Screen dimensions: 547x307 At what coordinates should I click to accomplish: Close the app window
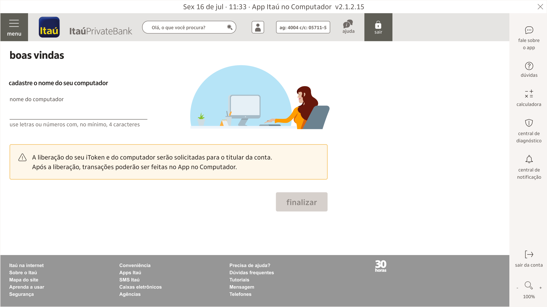click(x=540, y=7)
